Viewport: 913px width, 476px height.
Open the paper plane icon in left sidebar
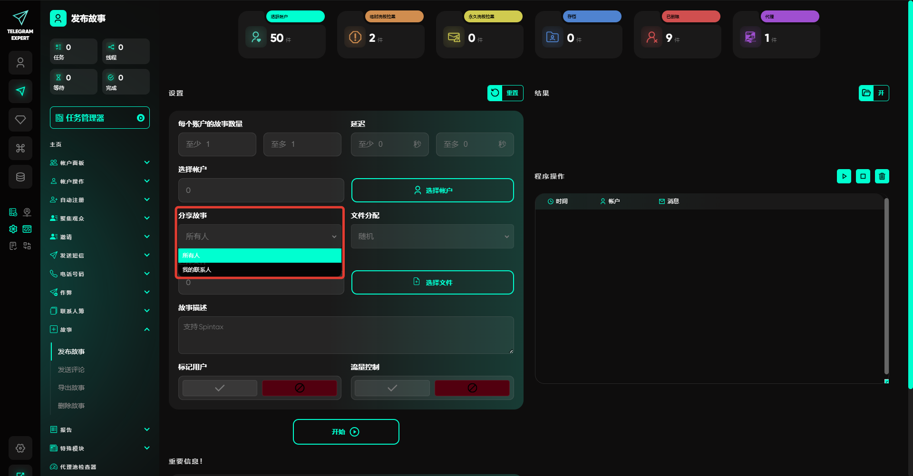[20, 91]
